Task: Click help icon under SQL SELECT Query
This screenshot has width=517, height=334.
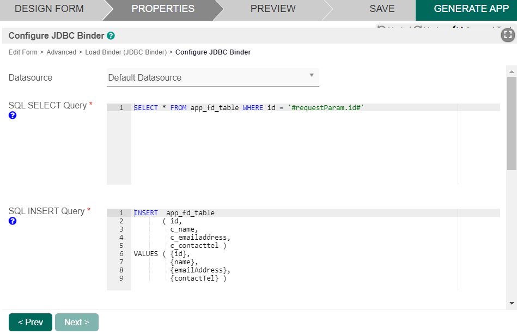Action: (13, 116)
